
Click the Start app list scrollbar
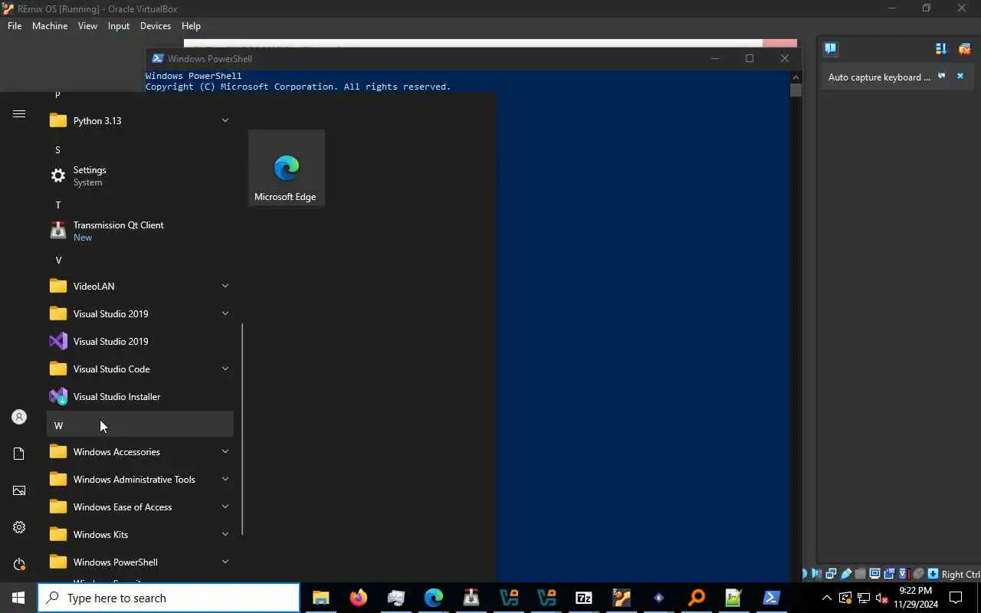242,429
